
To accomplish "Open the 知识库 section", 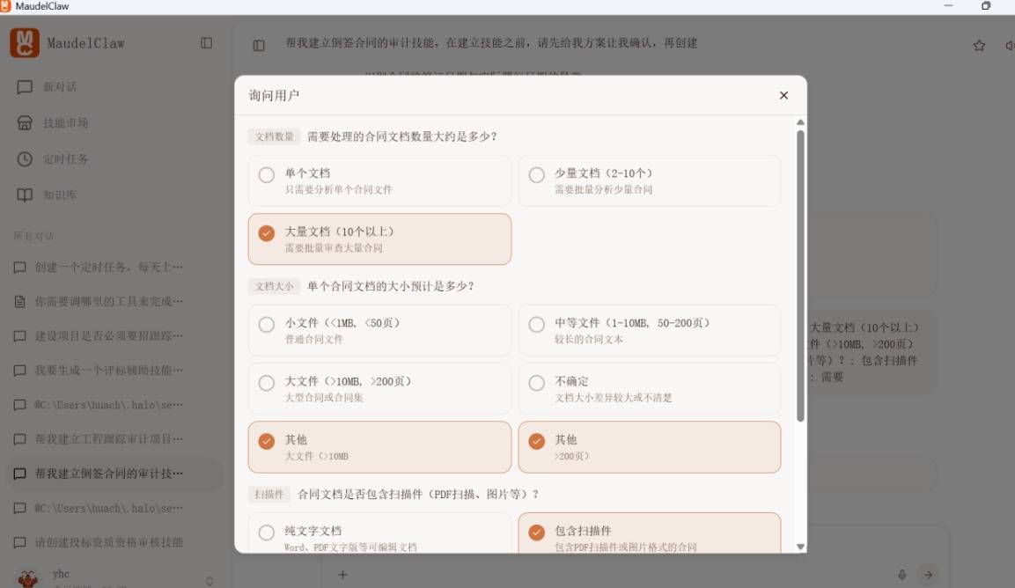I will tap(59, 195).
